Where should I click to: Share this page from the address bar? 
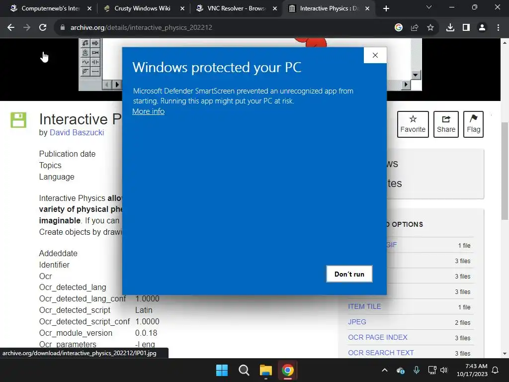coord(415,28)
